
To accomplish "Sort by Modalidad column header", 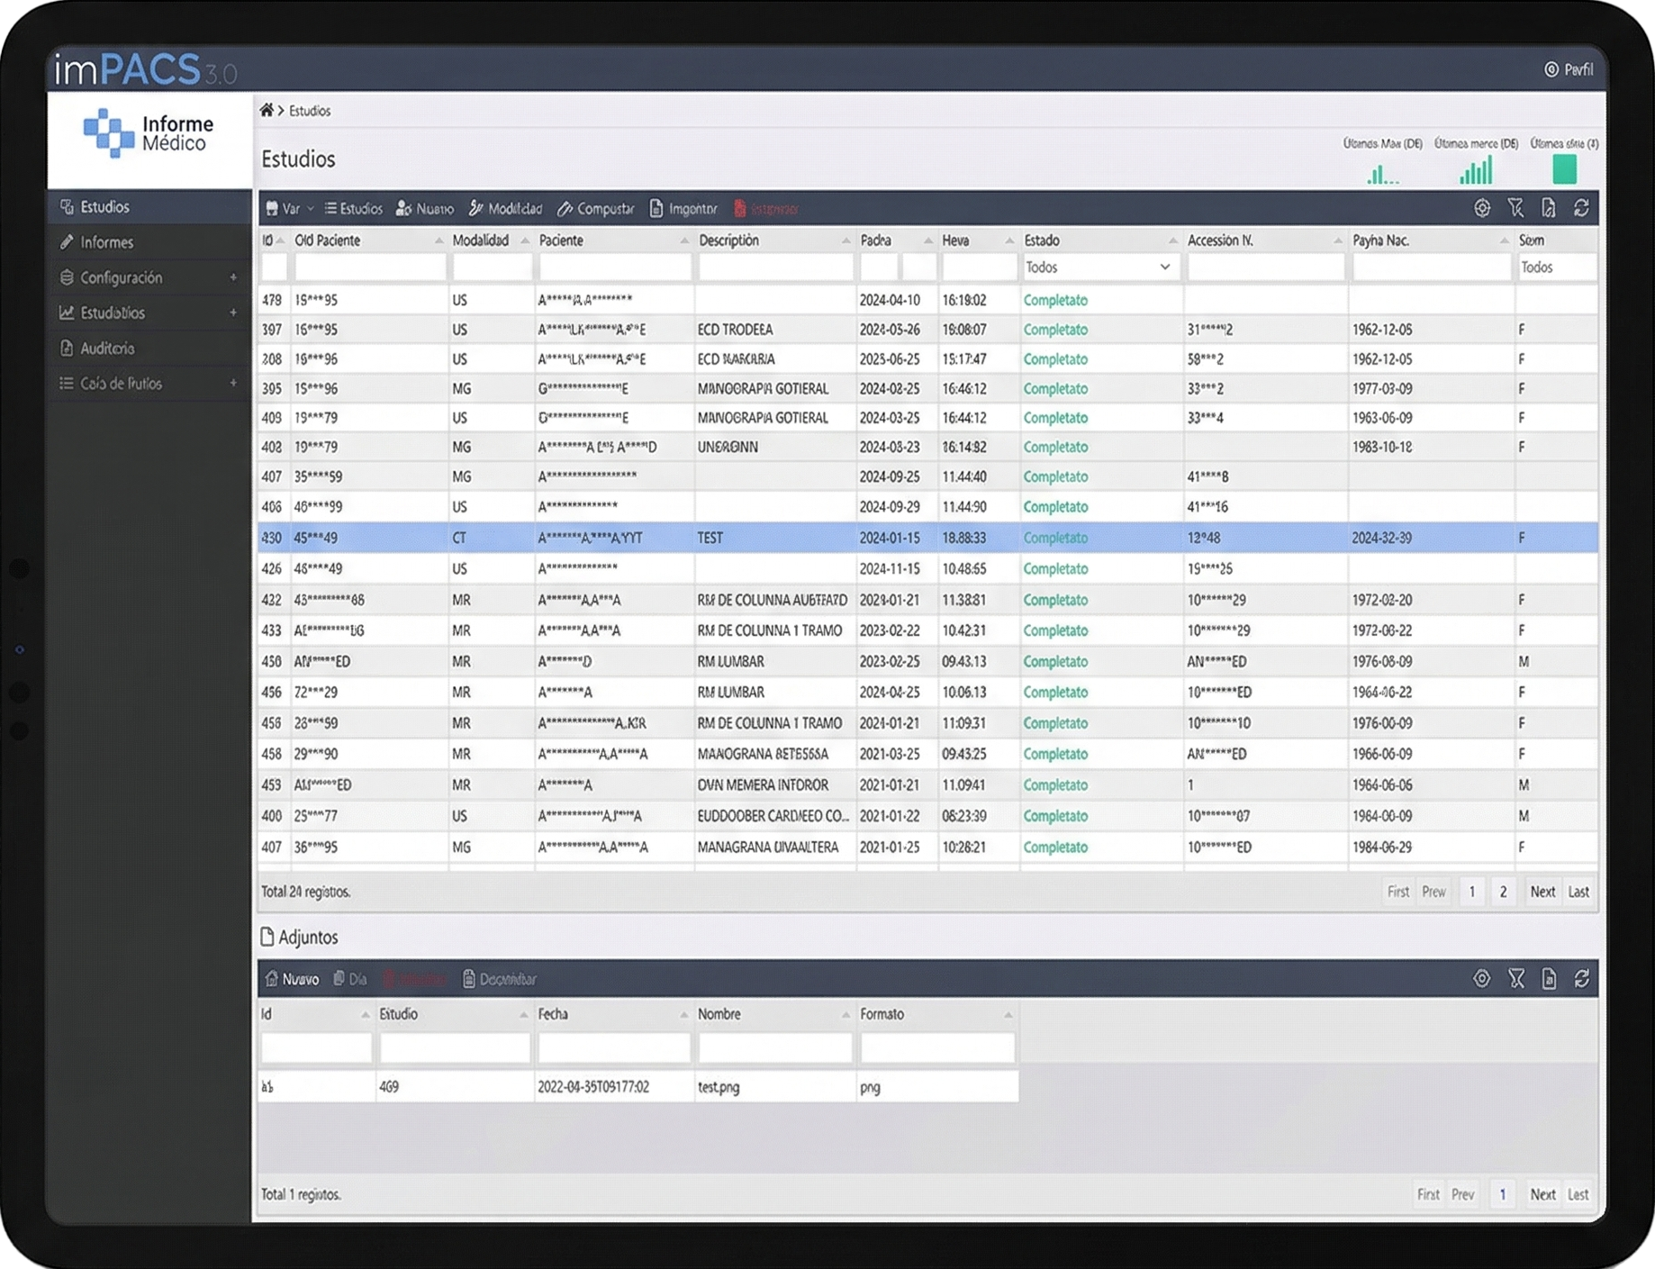I will [490, 240].
